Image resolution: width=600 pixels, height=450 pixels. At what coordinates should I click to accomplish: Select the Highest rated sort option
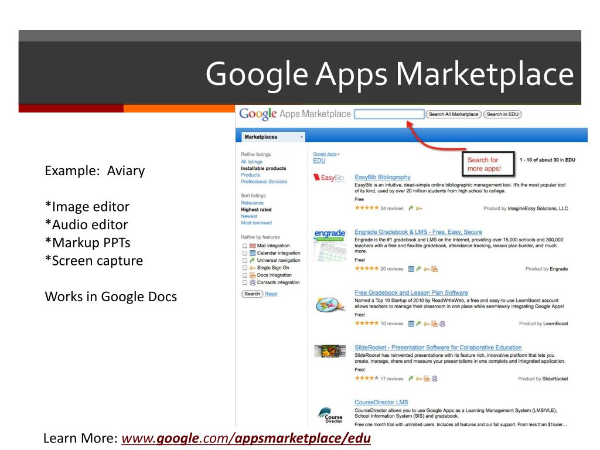pyautogui.click(x=256, y=210)
